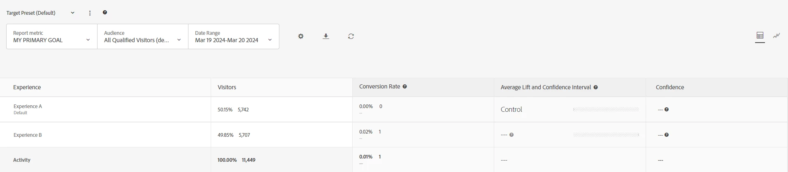Open report settings gear icon
This screenshot has height=172, width=788.
pos(301,36)
